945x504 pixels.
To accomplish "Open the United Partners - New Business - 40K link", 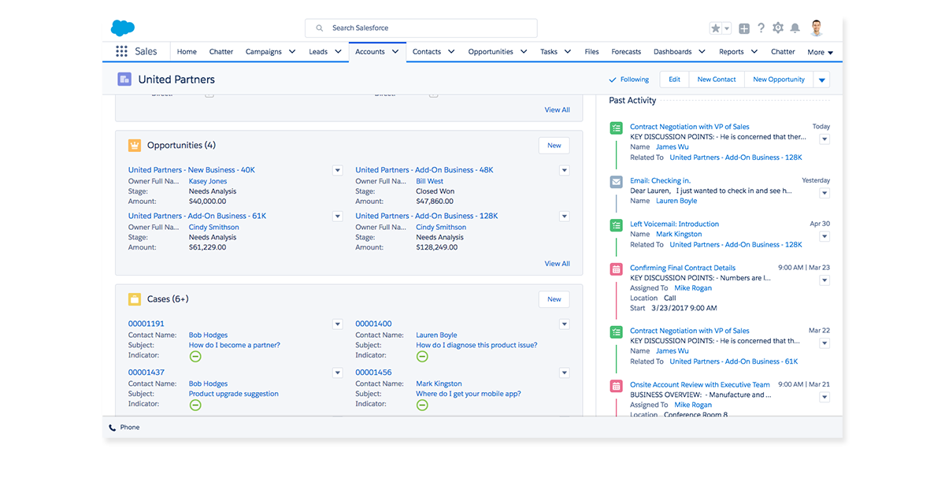I will pos(191,170).
